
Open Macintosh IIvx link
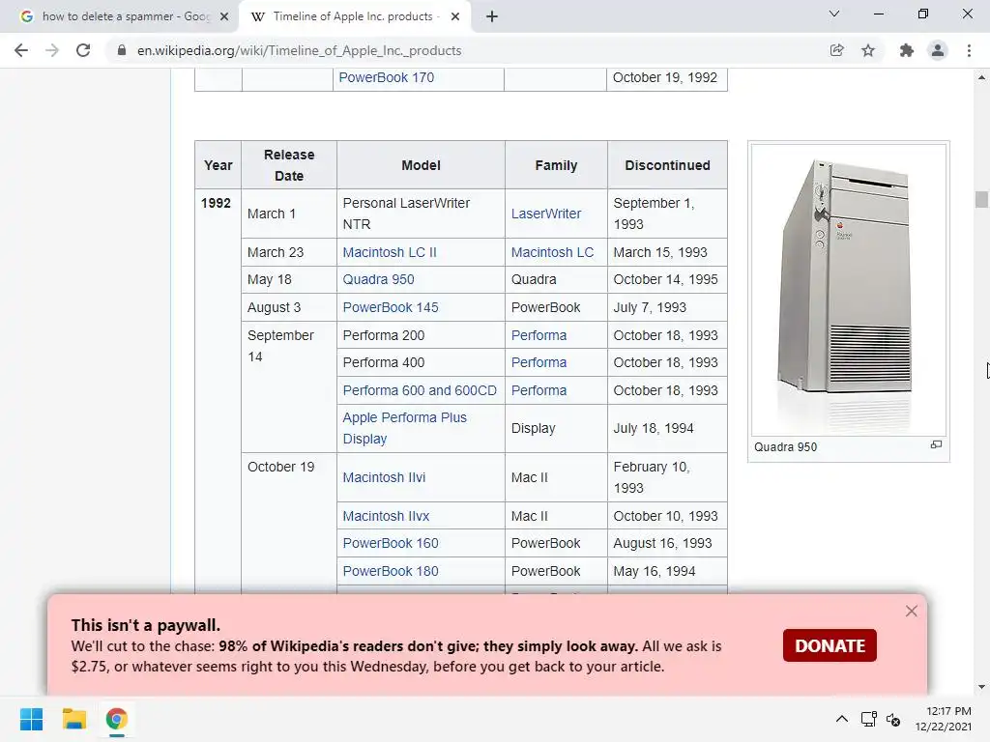(x=386, y=516)
